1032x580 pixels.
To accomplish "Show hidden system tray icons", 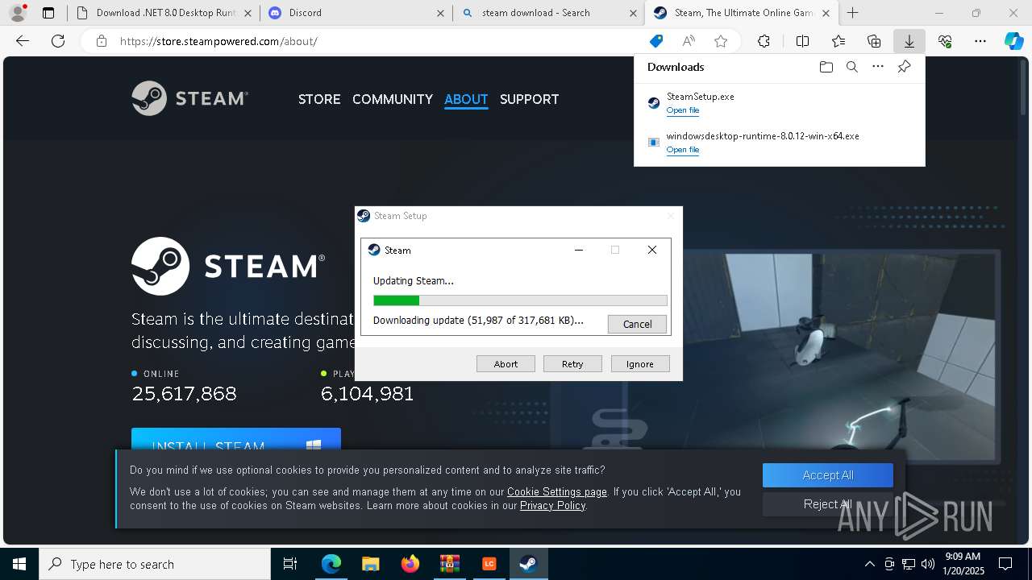I will point(869,564).
